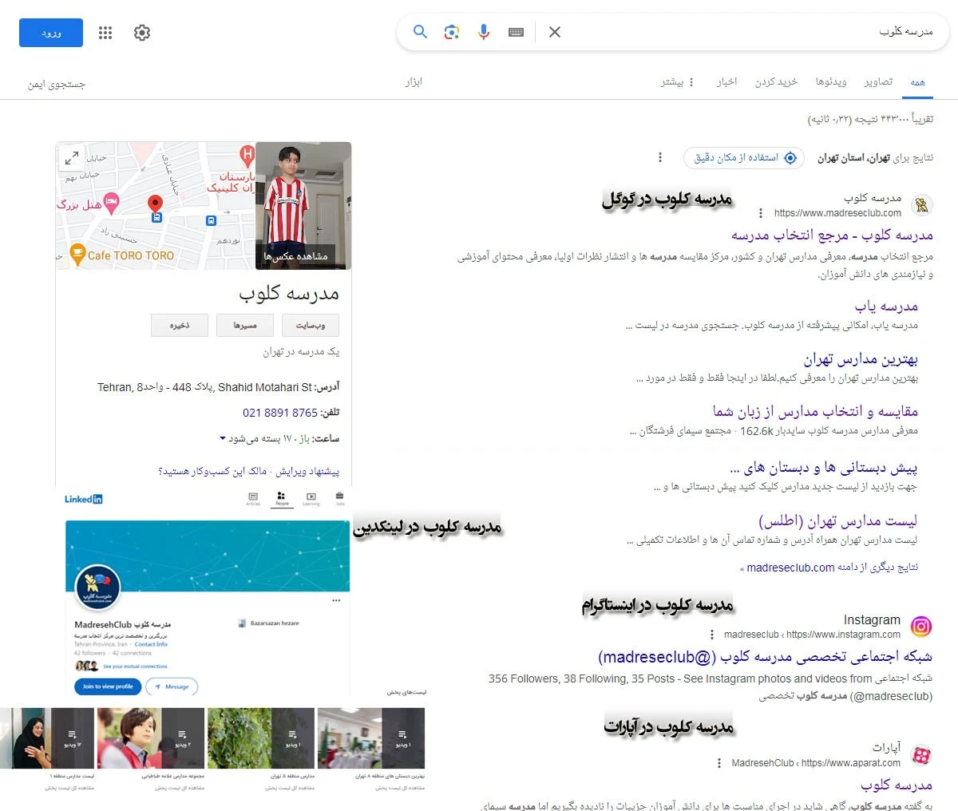Open LinkedIn Learning nav icon
Screen dimensions: 958x811
tap(311, 499)
